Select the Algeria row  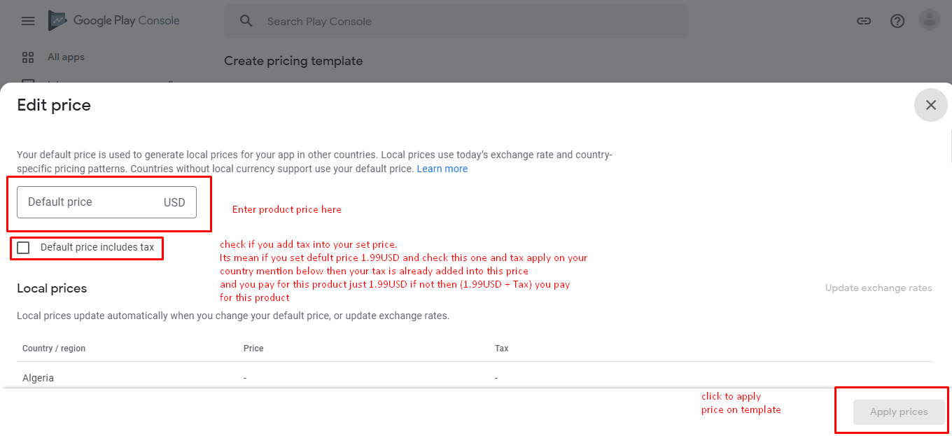point(38,378)
